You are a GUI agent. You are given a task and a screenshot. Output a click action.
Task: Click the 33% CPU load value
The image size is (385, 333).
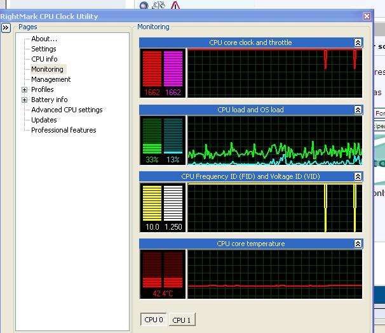152,160
